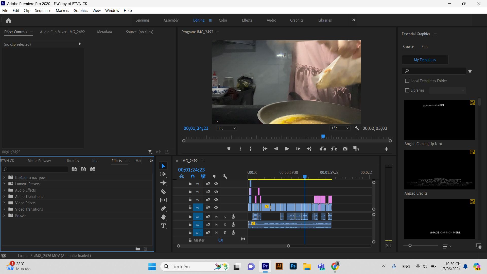Expand the Audio Effects folder

pos(4,190)
